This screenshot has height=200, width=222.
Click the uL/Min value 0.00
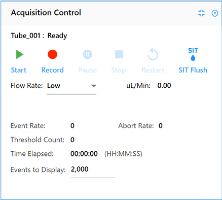tap(164, 85)
